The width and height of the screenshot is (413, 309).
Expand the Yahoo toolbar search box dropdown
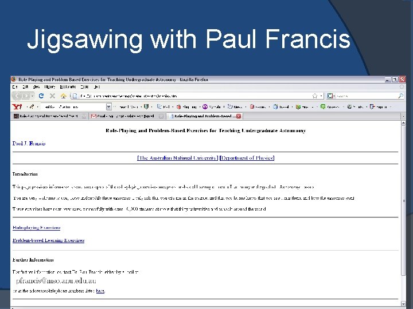click(x=108, y=106)
